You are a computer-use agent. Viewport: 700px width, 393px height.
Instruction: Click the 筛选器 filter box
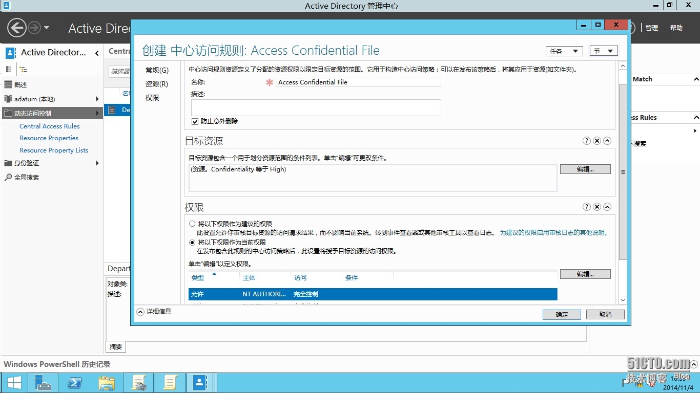[120, 71]
